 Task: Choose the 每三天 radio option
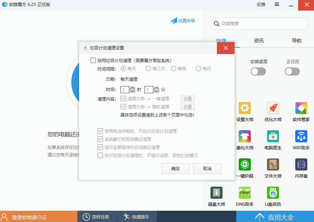click(x=148, y=69)
